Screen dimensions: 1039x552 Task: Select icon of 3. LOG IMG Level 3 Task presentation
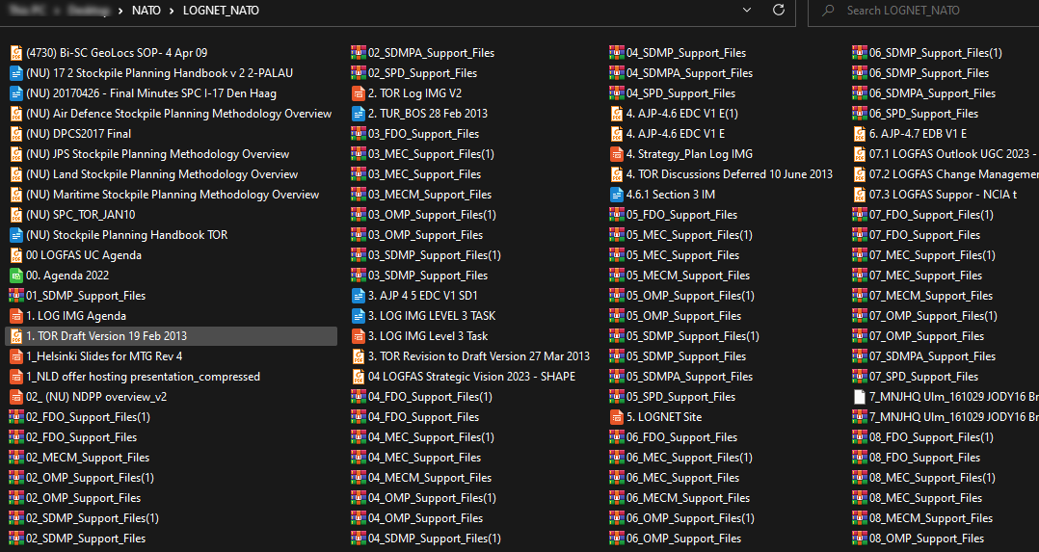359,336
